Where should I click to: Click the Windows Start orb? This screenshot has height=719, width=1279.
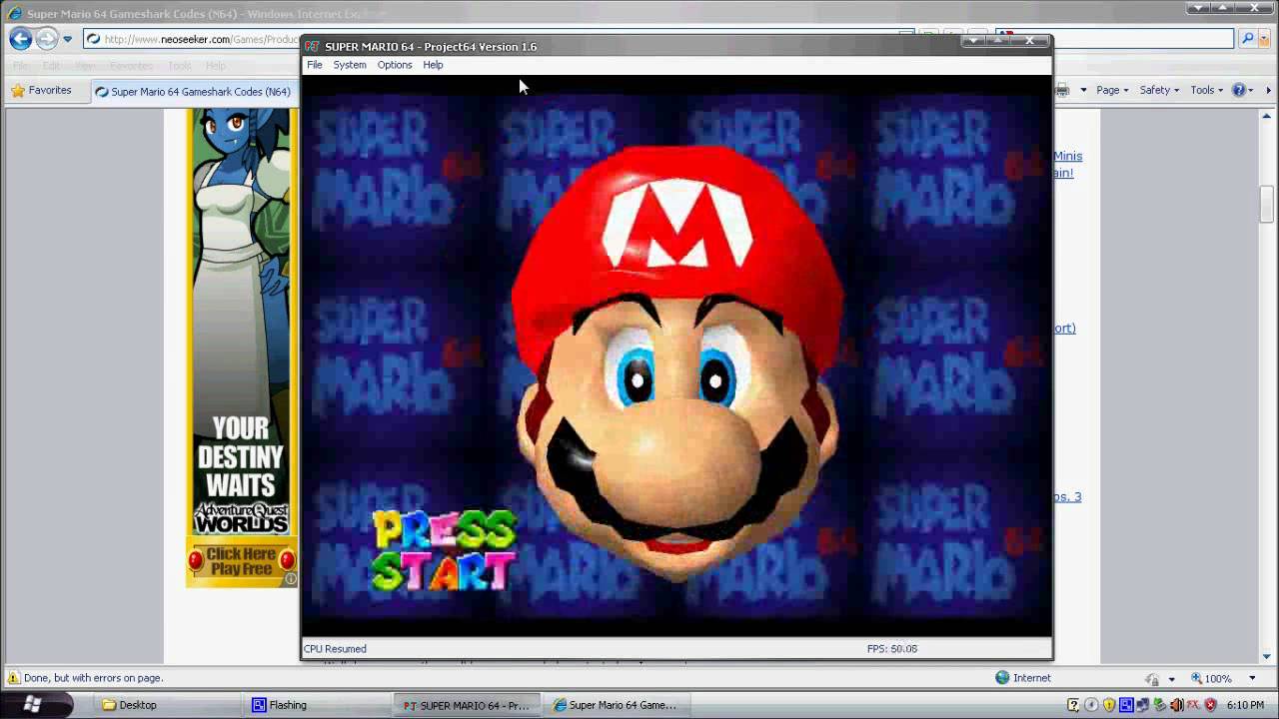click(x=32, y=704)
